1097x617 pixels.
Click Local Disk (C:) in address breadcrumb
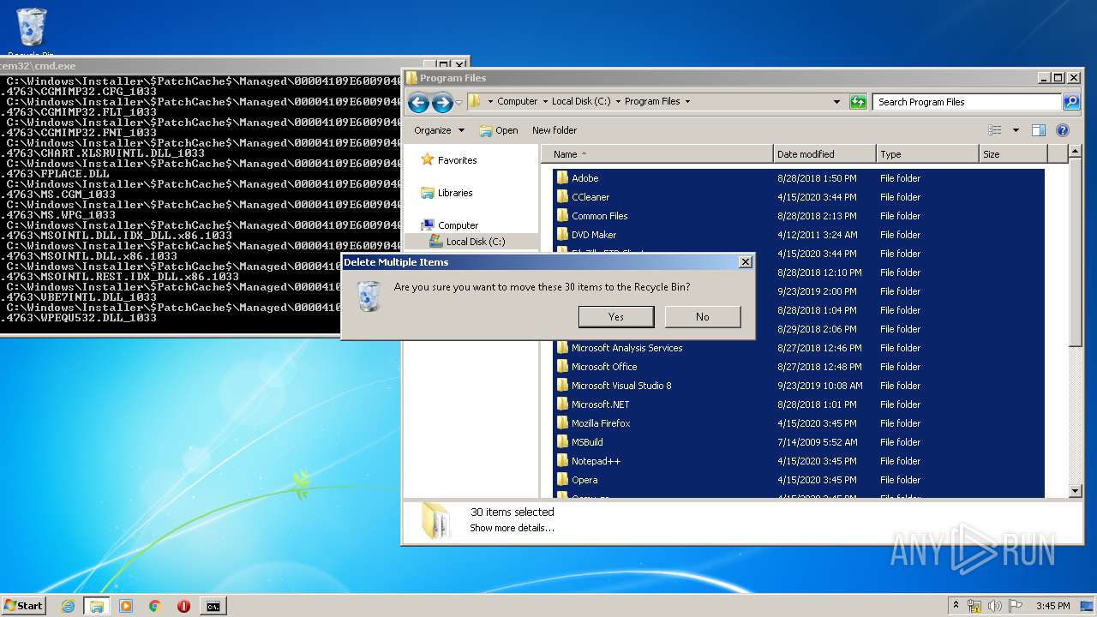coord(581,101)
